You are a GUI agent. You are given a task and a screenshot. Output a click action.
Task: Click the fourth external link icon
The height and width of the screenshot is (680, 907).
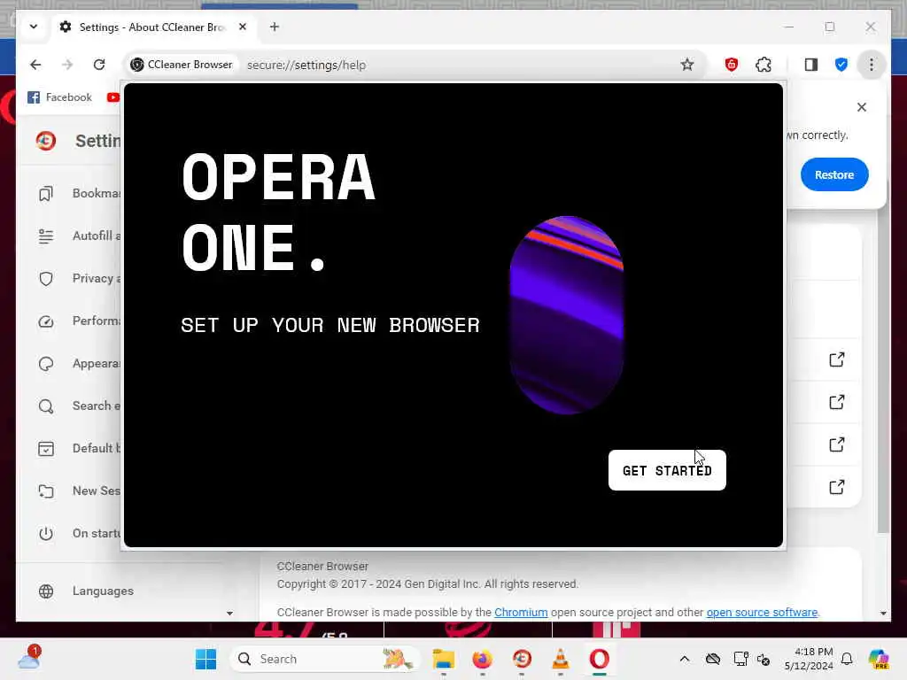point(836,487)
